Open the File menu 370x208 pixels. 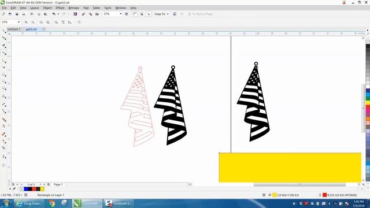4,8
